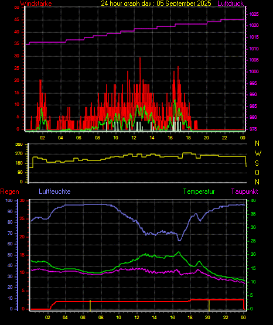Screen dimensions: 273x325
Task: Click the Luftfeuchte legend label
Action: point(54,191)
